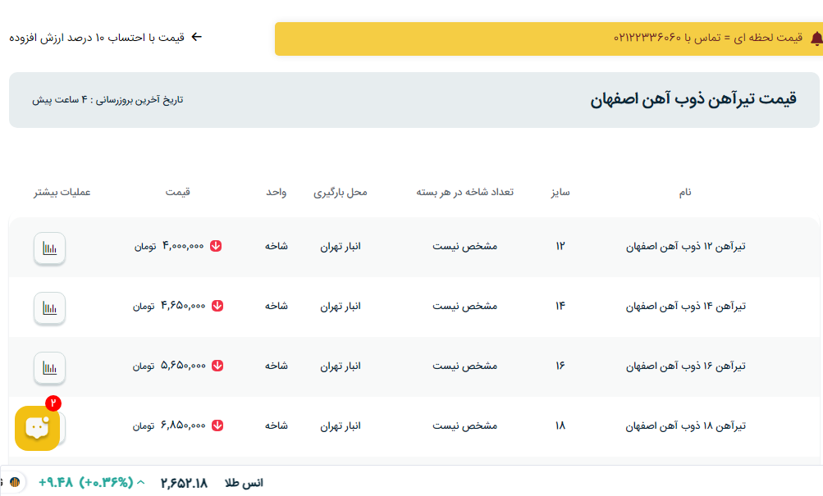
Task: Click red down-arrow beside ۴,۶۵۰,۰۰۰ price
Action: tap(217, 306)
